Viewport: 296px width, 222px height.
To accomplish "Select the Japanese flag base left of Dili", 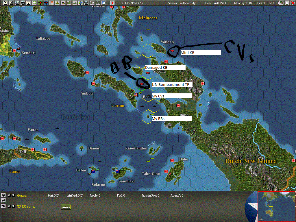I will (14, 138).
